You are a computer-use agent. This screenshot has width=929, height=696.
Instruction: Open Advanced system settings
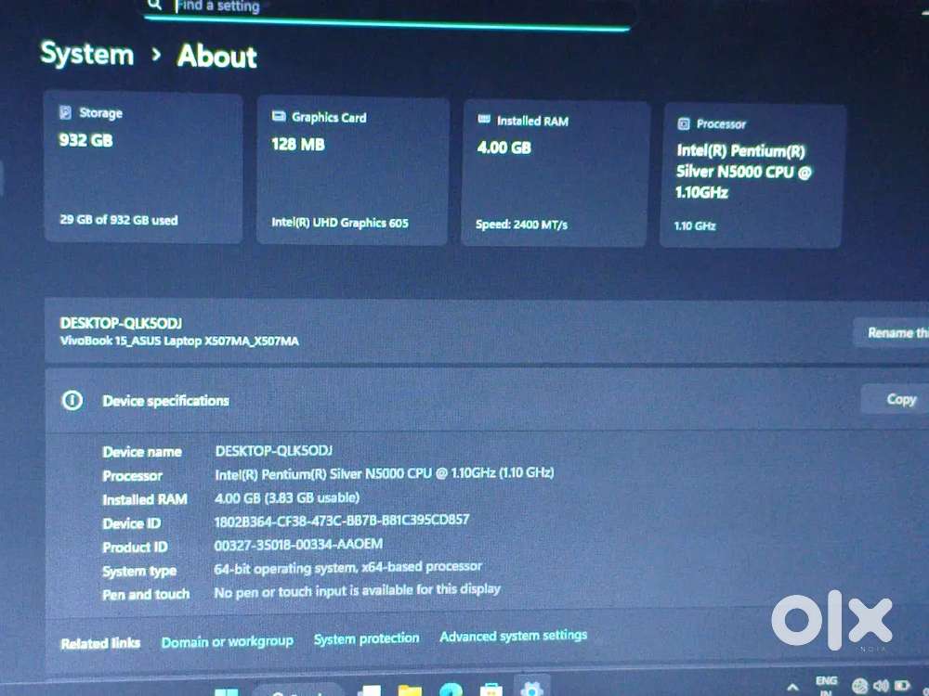[513, 636]
